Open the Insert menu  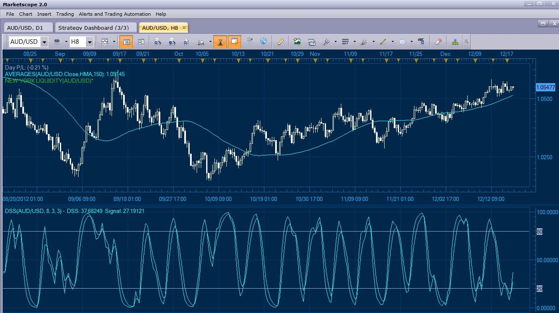coord(44,14)
